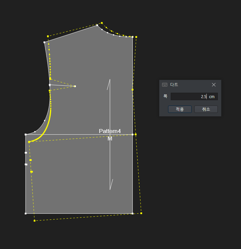Click the Pattern4 label on the pattern
The image size is (241, 249).
(110, 131)
